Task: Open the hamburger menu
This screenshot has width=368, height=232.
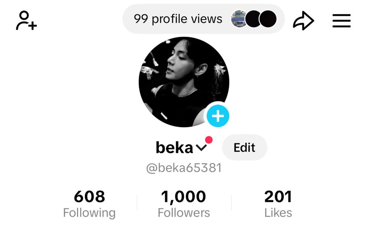Action: [x=342, y=21]
